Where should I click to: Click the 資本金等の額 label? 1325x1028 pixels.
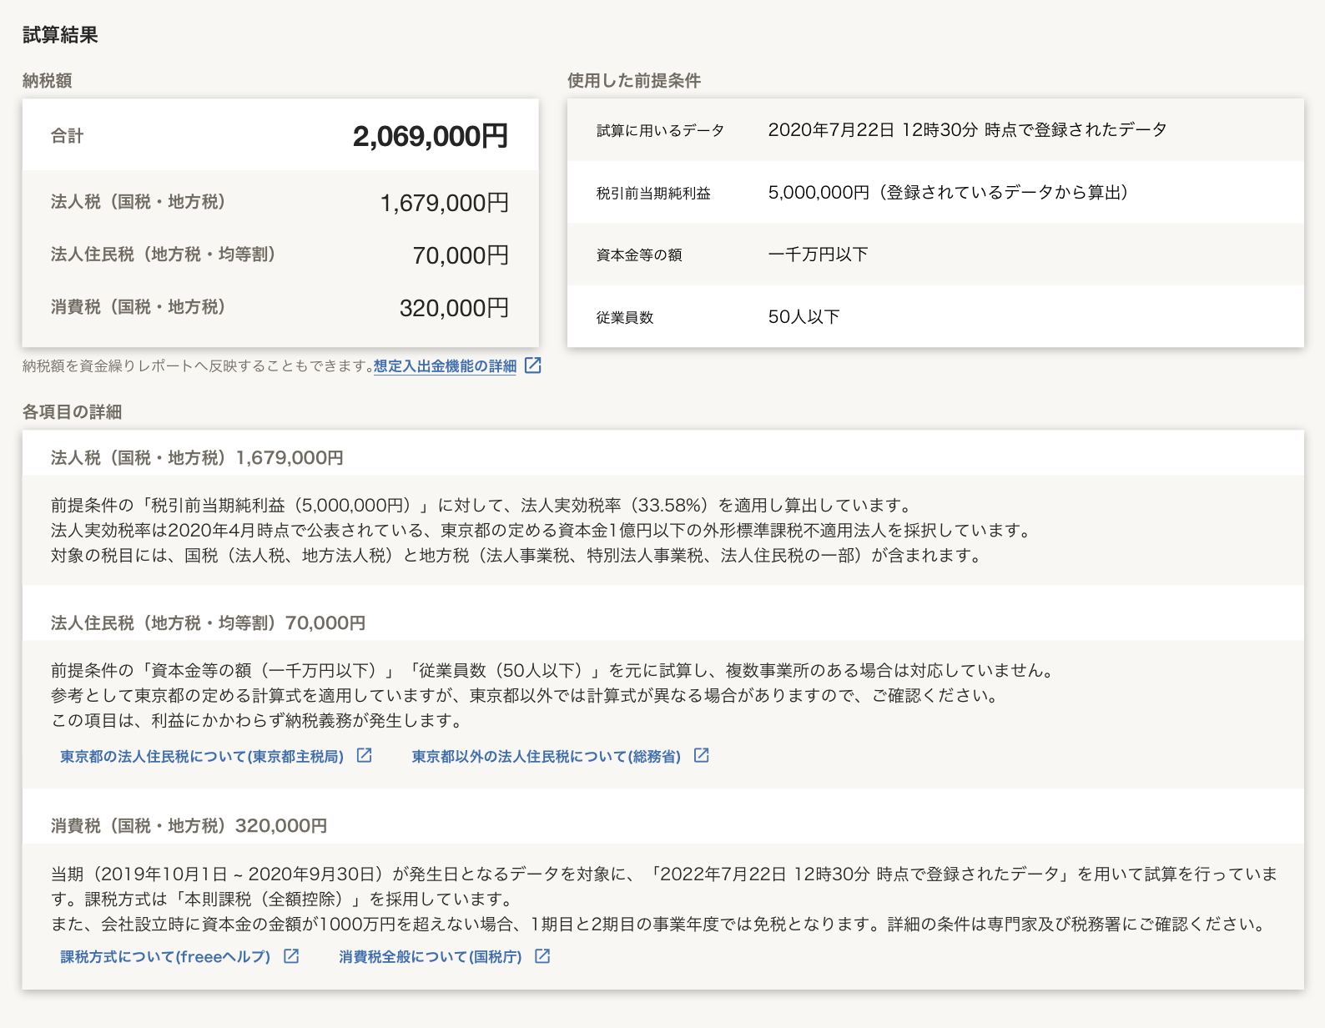639,255
